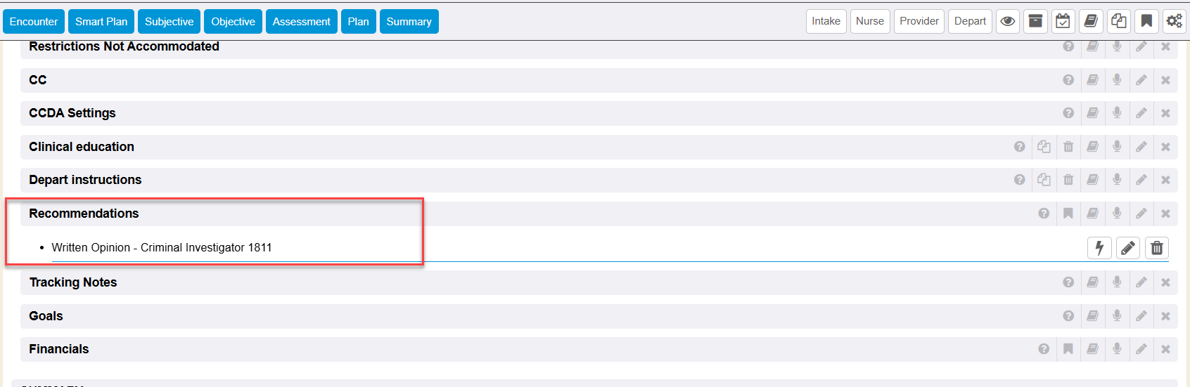Click the eye view icon in top toolbar
Viewport: 1190px width, 387px height.
(x=1008, y=21)
